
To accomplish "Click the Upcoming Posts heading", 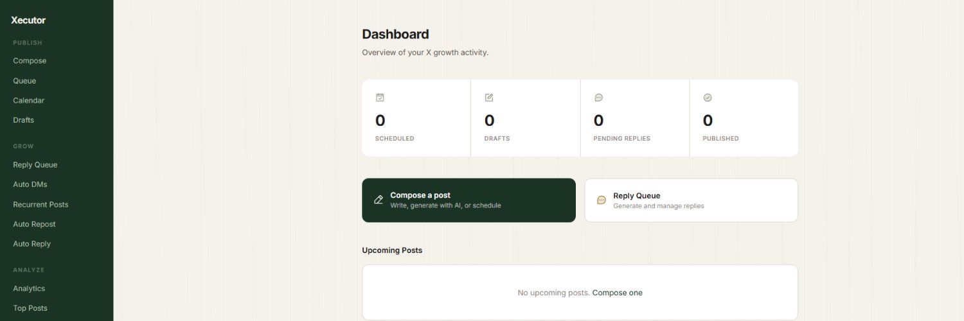I will (x=392, y=250).
